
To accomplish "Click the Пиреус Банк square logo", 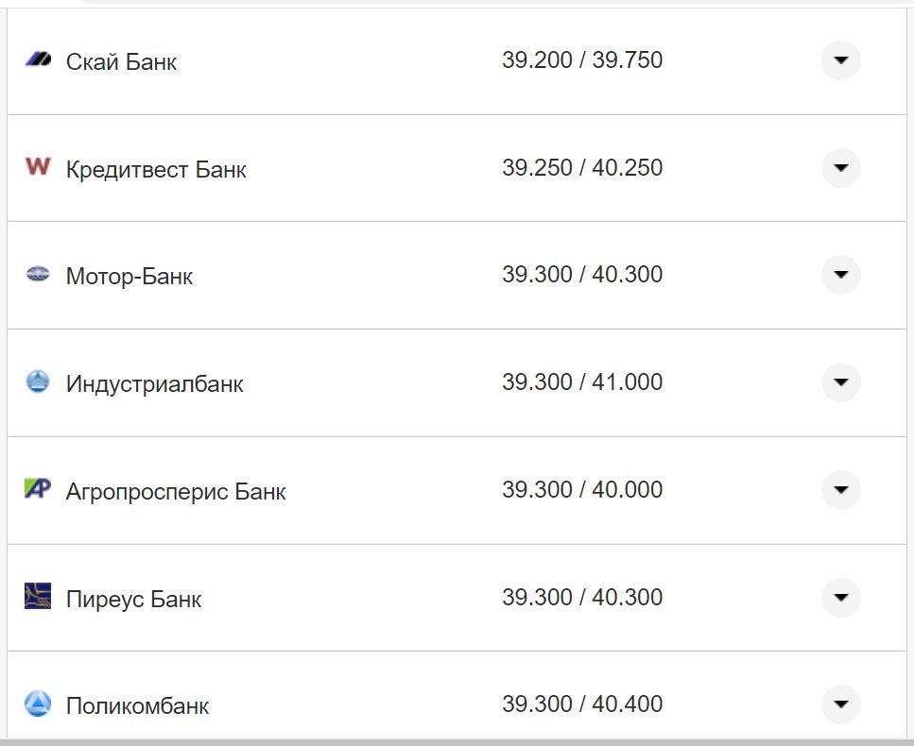I will pos(38,597).
